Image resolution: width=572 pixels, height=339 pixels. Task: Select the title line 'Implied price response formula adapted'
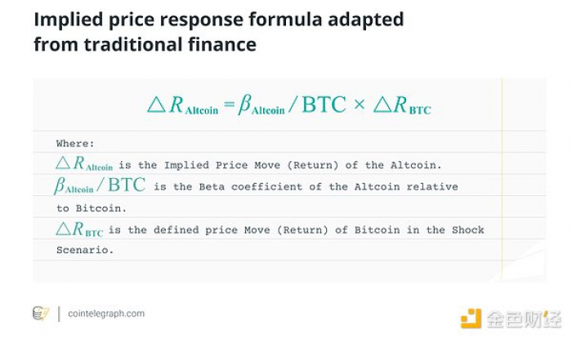point(219,20)
